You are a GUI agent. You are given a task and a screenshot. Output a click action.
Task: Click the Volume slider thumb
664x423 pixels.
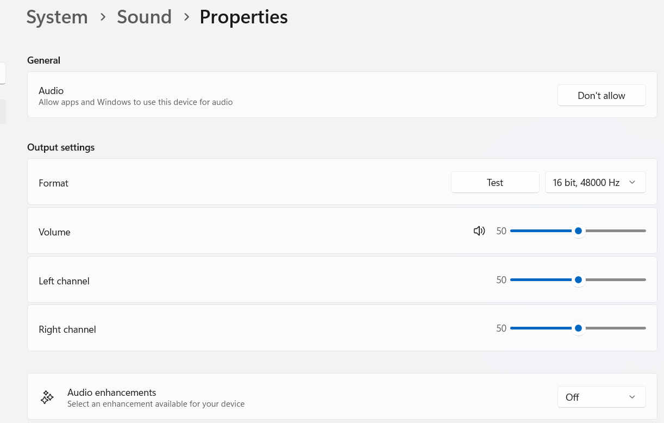578,231
